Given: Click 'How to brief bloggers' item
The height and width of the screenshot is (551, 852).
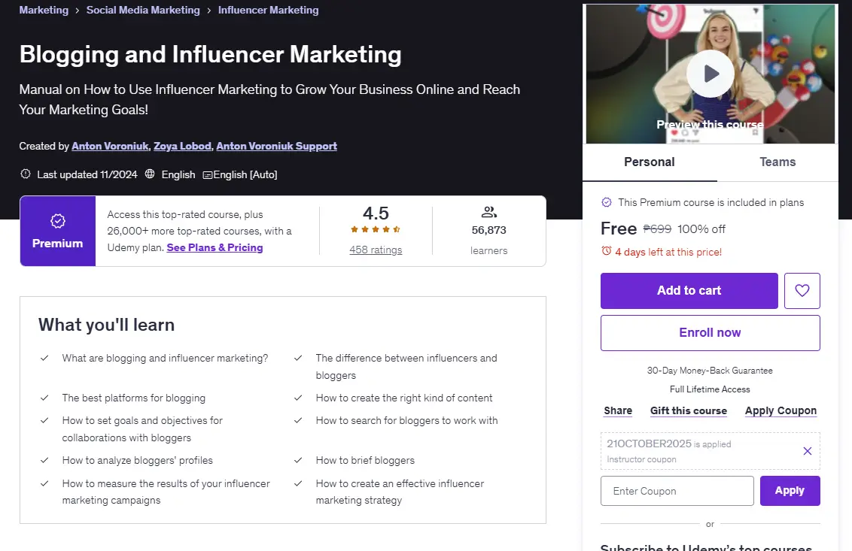Looking at the screenshot, I should [x=365, y=460].
